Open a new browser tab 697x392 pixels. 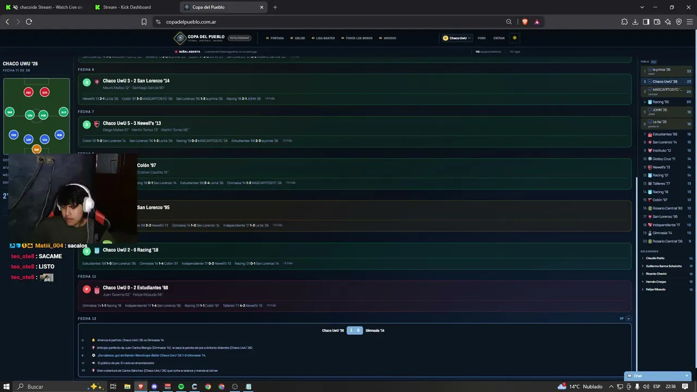[275, 7]
